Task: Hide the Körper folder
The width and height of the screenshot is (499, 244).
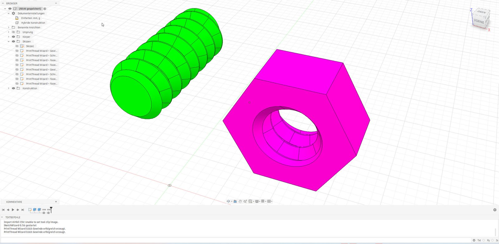Action: [x=13, y=37]
